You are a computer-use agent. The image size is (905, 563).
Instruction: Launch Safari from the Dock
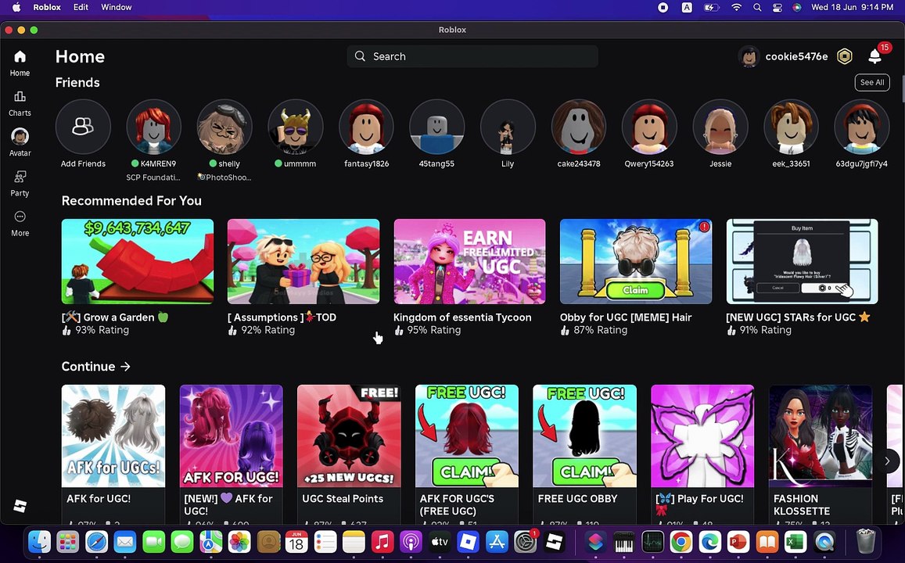[x=96, y=542]
